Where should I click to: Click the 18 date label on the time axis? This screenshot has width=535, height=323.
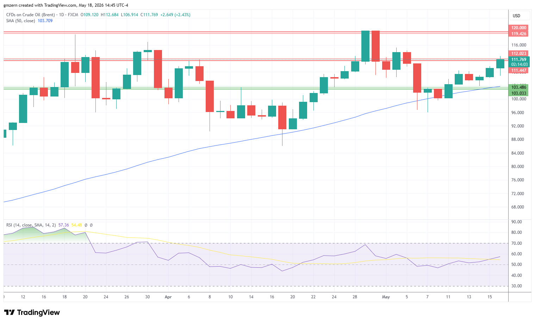tap(64, 297)
